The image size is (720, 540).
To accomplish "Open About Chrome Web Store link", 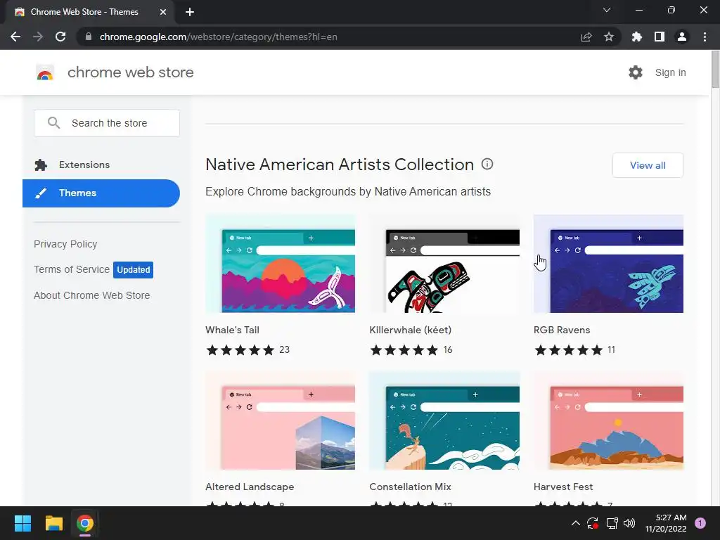I will coord(92,295).
